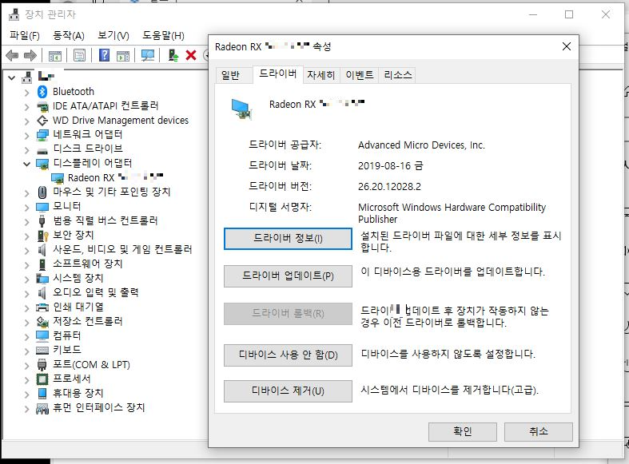Toggle the show/hide action pane icon
This screenshot has width=629, height=464.
123,55
